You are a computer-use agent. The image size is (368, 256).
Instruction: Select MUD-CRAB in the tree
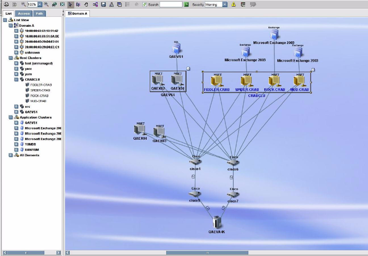point(38,101)
